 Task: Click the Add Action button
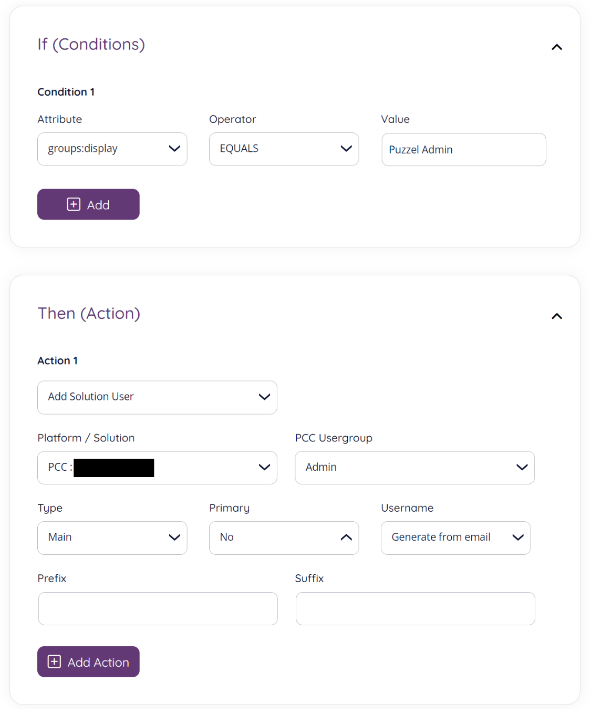pos(88,662)
